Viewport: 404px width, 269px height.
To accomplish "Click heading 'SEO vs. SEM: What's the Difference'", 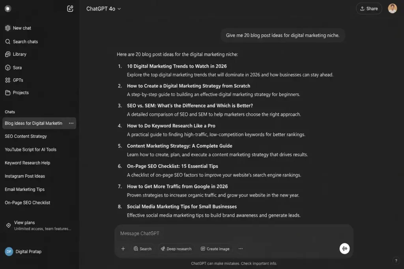I will (190, 106).
